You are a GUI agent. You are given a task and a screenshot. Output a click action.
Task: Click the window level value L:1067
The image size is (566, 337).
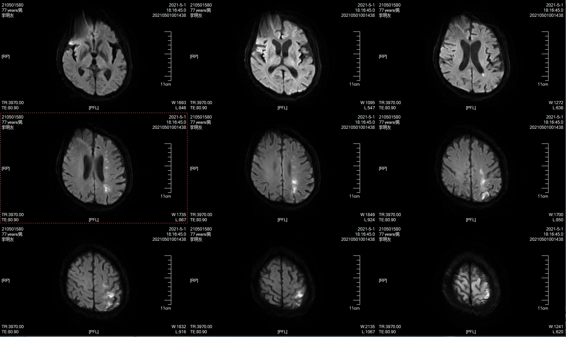[368, 332]
